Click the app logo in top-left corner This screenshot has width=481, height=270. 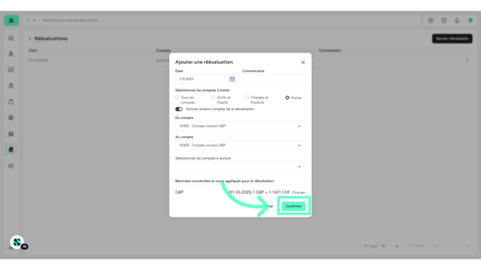[x=11, y=20]
